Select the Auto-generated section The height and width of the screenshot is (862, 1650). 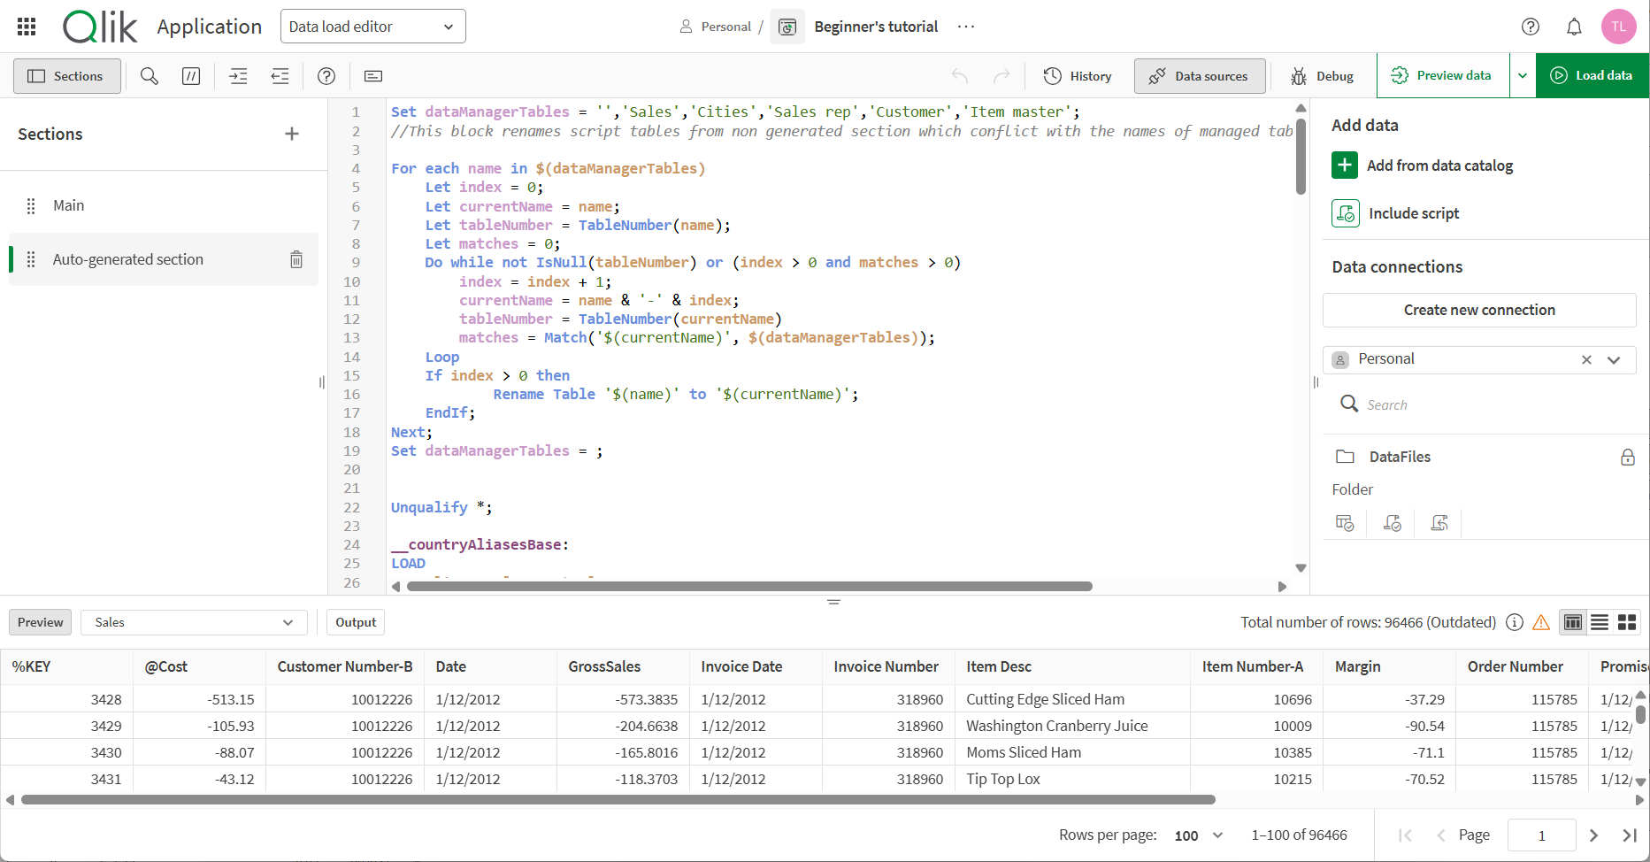click(x=164, y=259)
